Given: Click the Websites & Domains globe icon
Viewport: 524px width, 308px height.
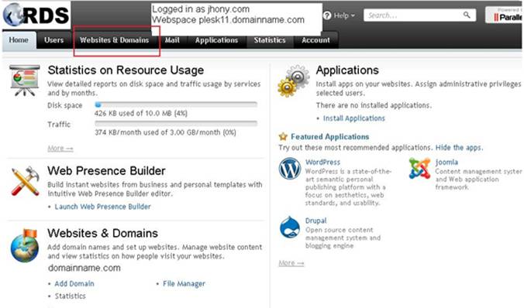Looking at the screenshot, I should pos(24,245).
